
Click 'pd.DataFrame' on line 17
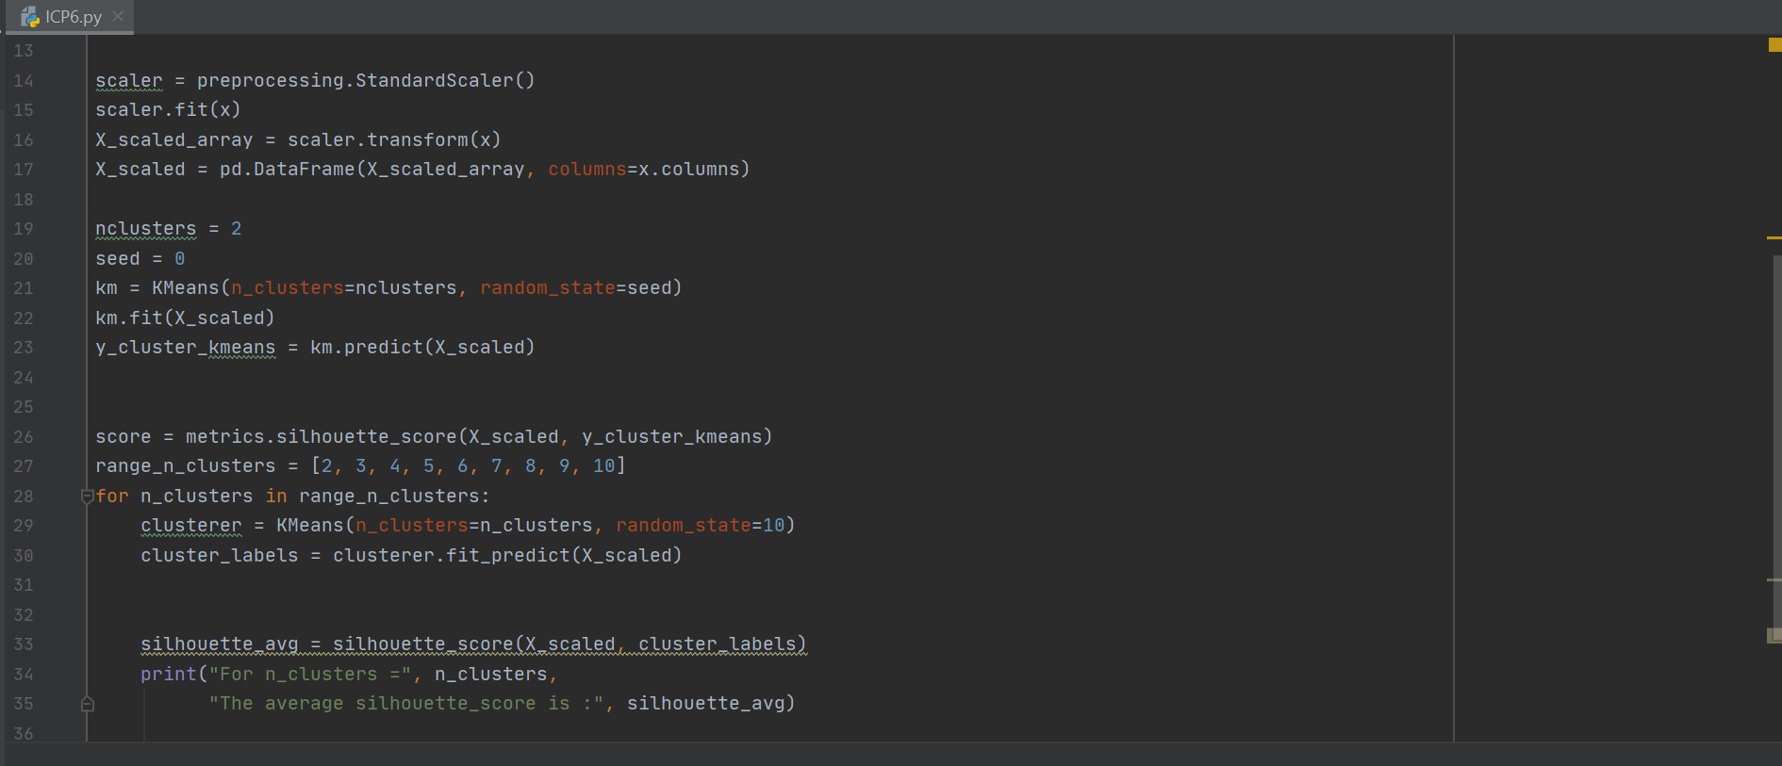click(287, 169)
